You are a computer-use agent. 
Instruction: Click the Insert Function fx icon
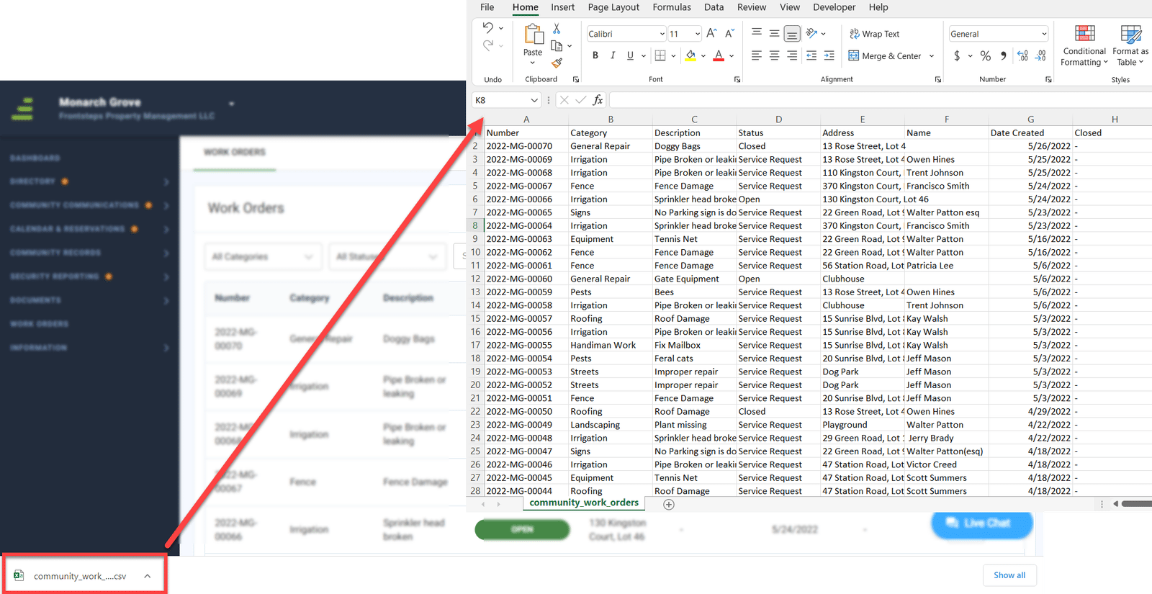tap(598, 100)
